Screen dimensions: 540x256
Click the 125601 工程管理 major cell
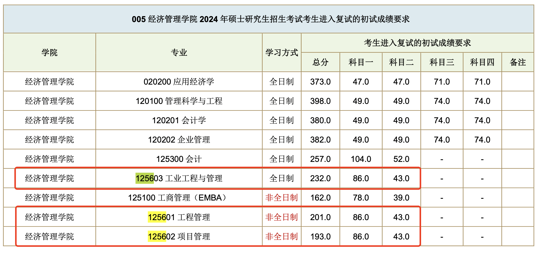(179, 217)
